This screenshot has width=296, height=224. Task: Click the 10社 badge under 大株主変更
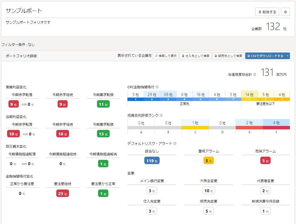(209, 190)
